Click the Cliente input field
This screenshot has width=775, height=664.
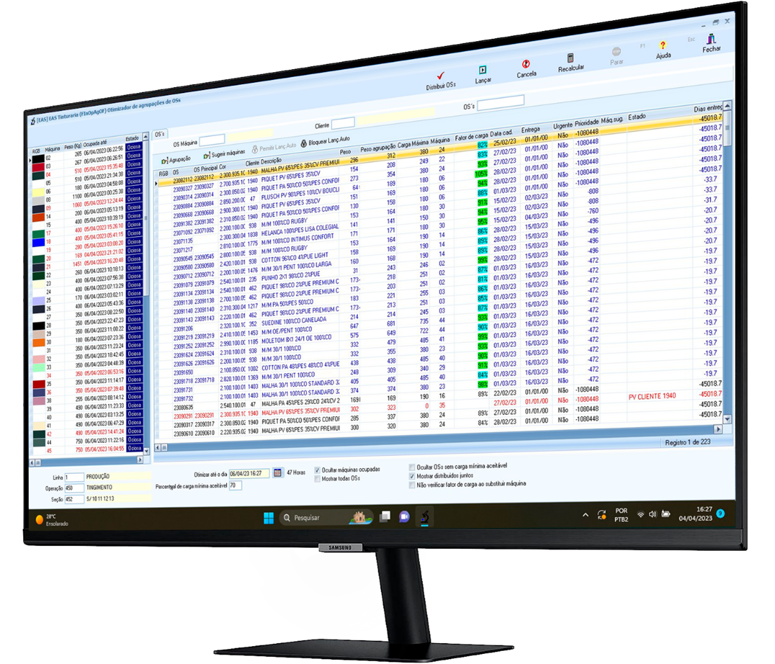tap(342, 123)
